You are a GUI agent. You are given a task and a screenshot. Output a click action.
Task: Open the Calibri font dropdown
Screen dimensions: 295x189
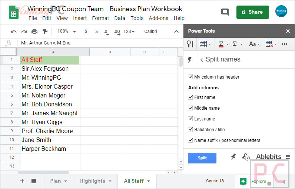point(151,31)
